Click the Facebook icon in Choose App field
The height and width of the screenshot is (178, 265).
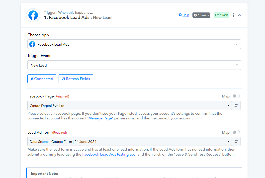click(32, 44)
